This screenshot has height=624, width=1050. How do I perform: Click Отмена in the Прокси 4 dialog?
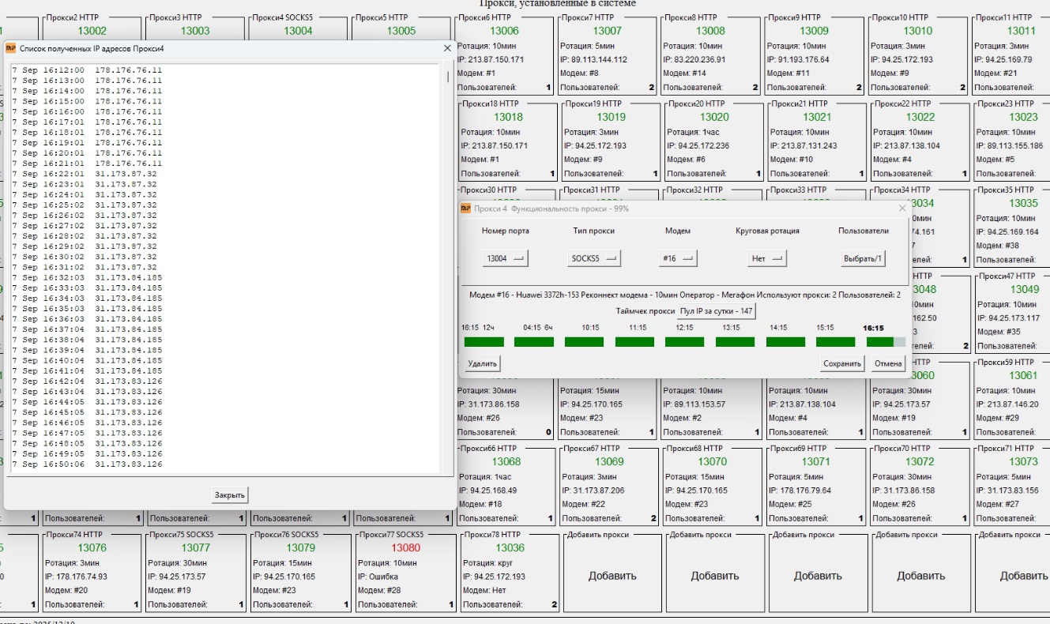point(888,364)
